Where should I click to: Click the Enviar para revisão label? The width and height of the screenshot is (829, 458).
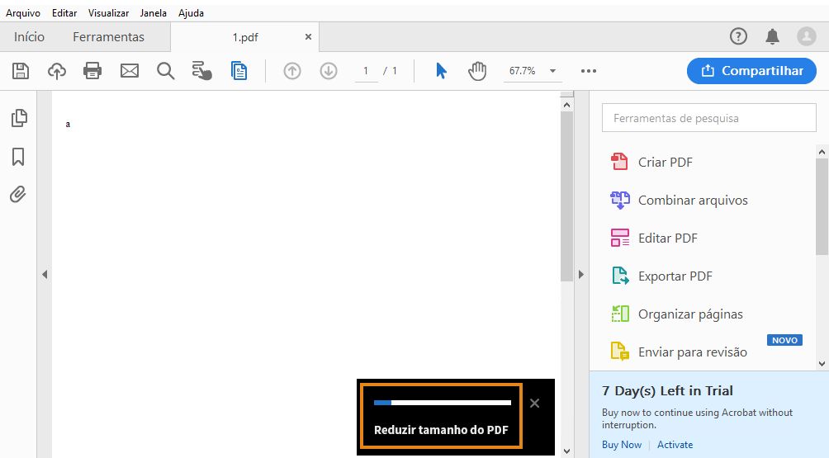tap(692, 352)
